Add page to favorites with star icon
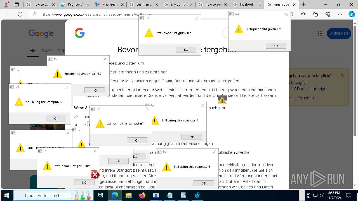The width and height of the screenshot is (358, 201). [x=303, y=14]
